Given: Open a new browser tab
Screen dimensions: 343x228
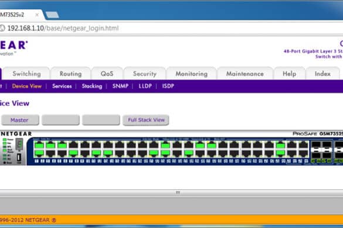Looking at the screenshot, I should pos(52,15).
